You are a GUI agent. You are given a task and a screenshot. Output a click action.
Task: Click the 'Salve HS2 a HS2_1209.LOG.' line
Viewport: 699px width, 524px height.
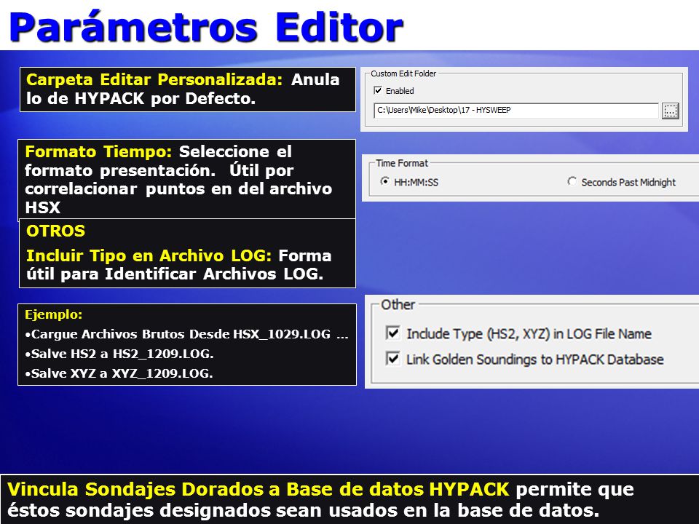[119, 354]
